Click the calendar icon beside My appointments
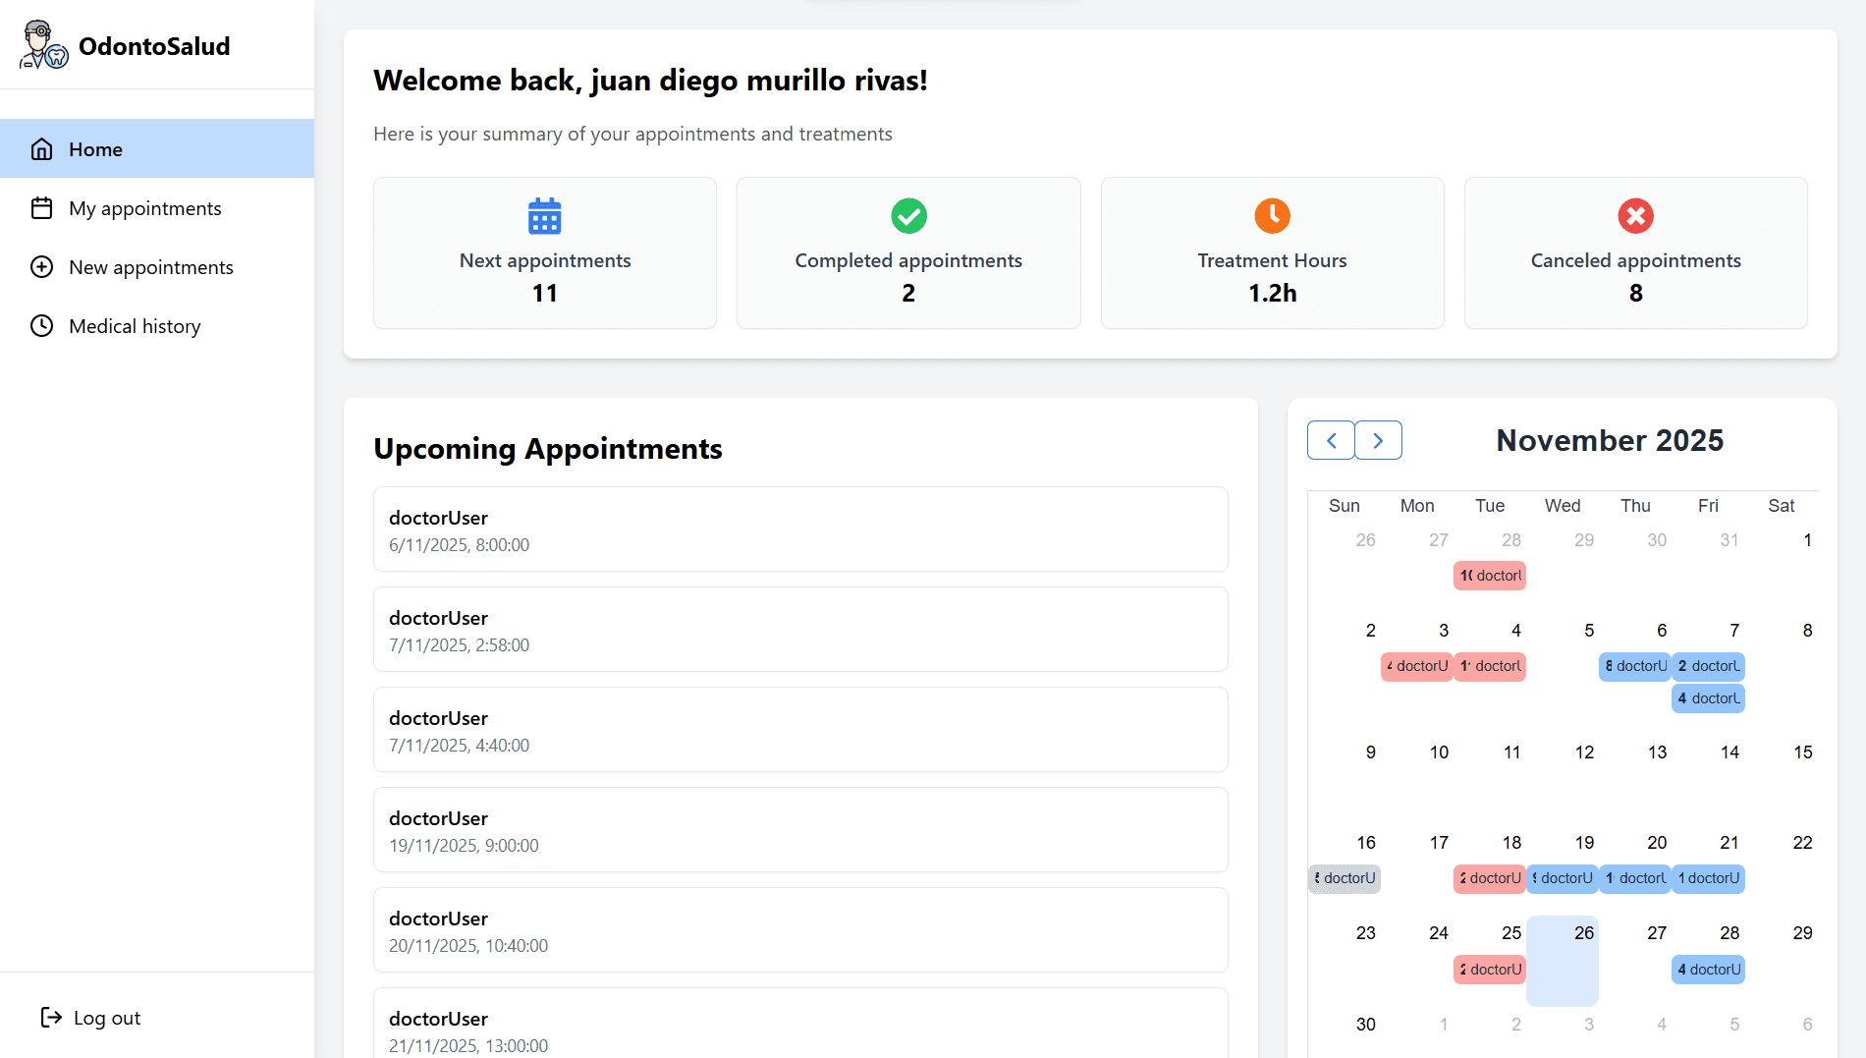This screenshot has width=1866, height=1058. click(41, 208)
